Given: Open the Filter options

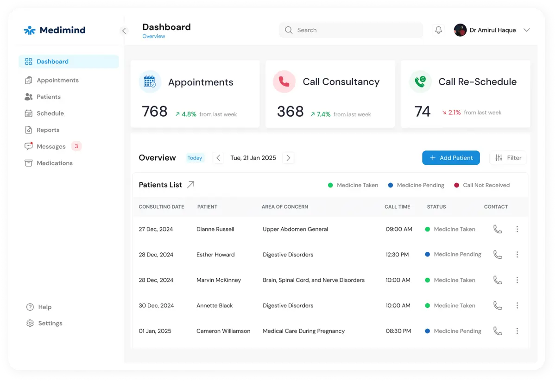Looking at the screenshot, I should [508, 158].
